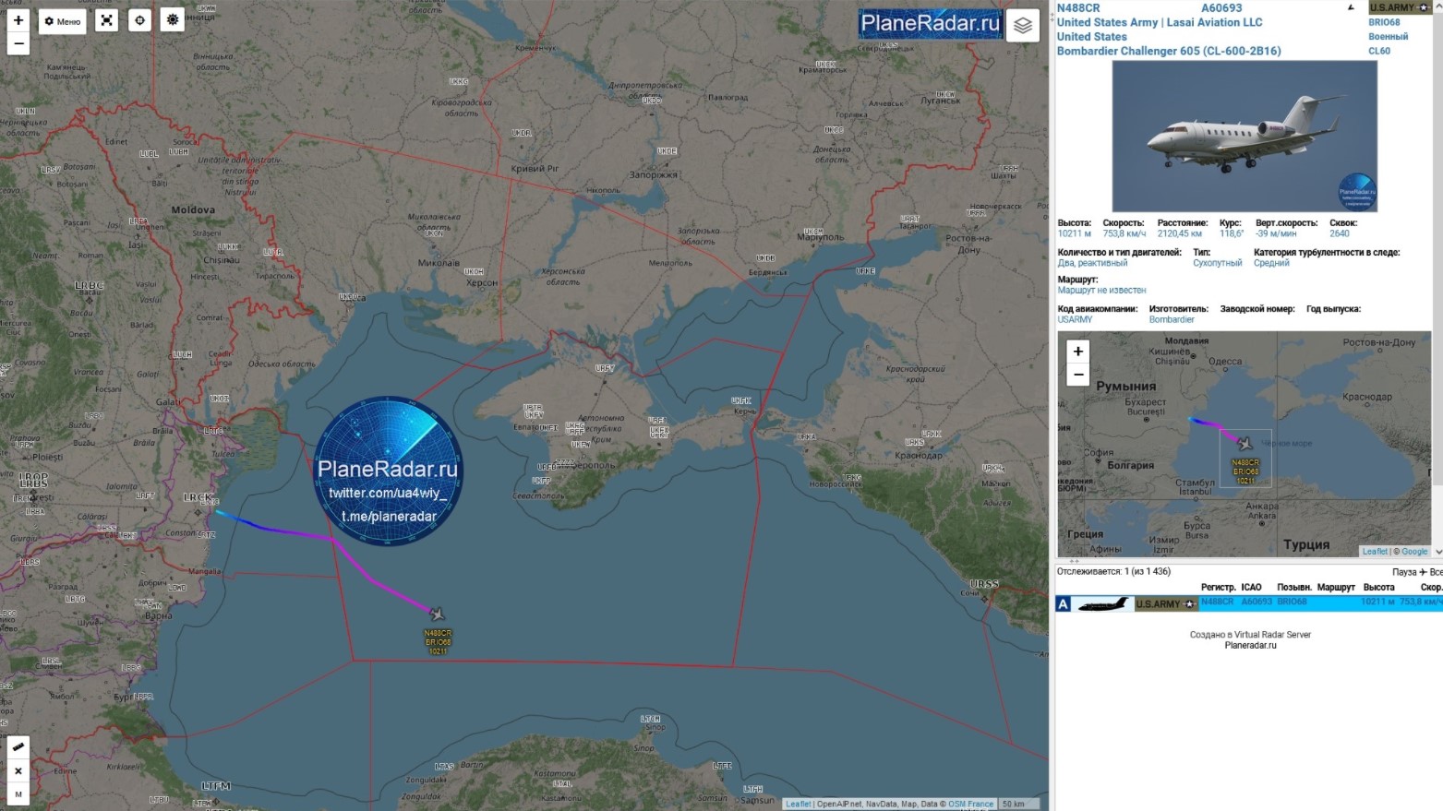Open the map layers selector
The width and height of the screenshot is (1443, 811).
[x=1022, y=26]
